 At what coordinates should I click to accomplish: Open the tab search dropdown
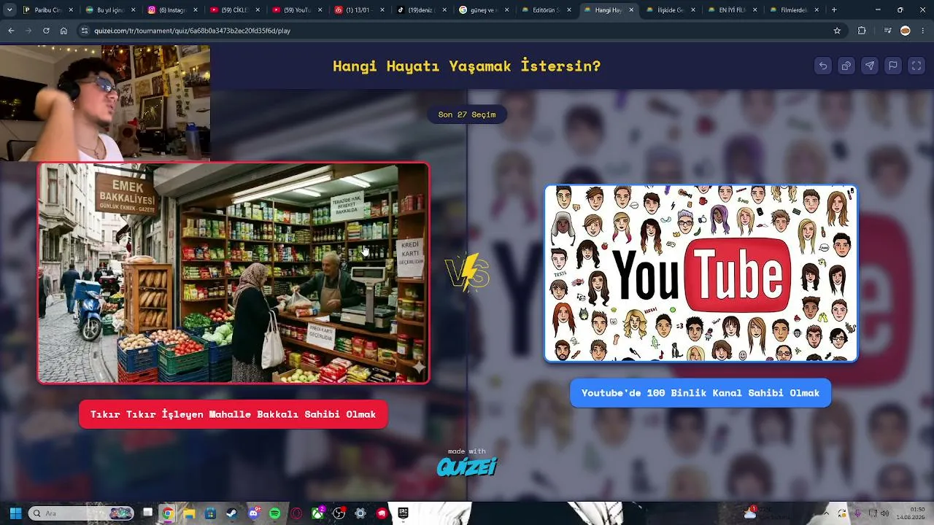click(9, 10)
